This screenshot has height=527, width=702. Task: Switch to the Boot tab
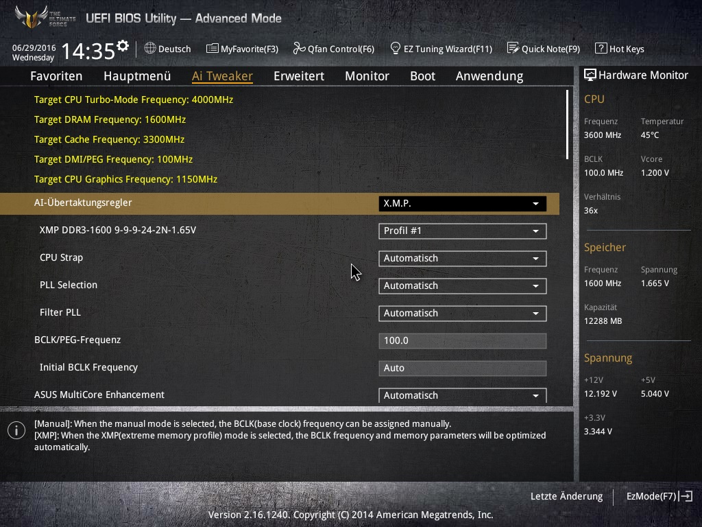tap(422, 76)
